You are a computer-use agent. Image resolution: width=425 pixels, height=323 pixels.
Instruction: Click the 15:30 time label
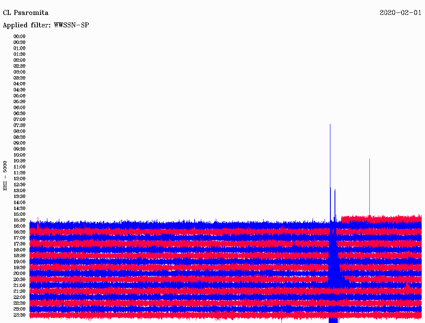[x=20, y=220]
